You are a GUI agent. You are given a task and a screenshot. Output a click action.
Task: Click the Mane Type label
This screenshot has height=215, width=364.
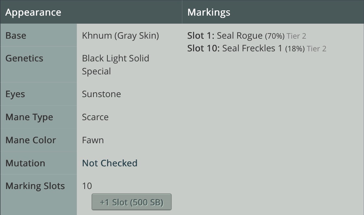tap(29, 117)
